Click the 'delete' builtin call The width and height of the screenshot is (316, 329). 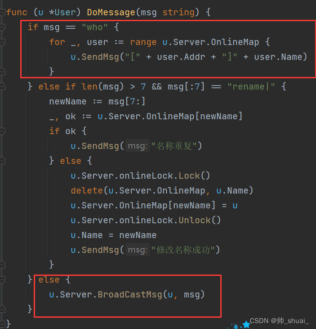pyautogui.click(x=87, y=191)
